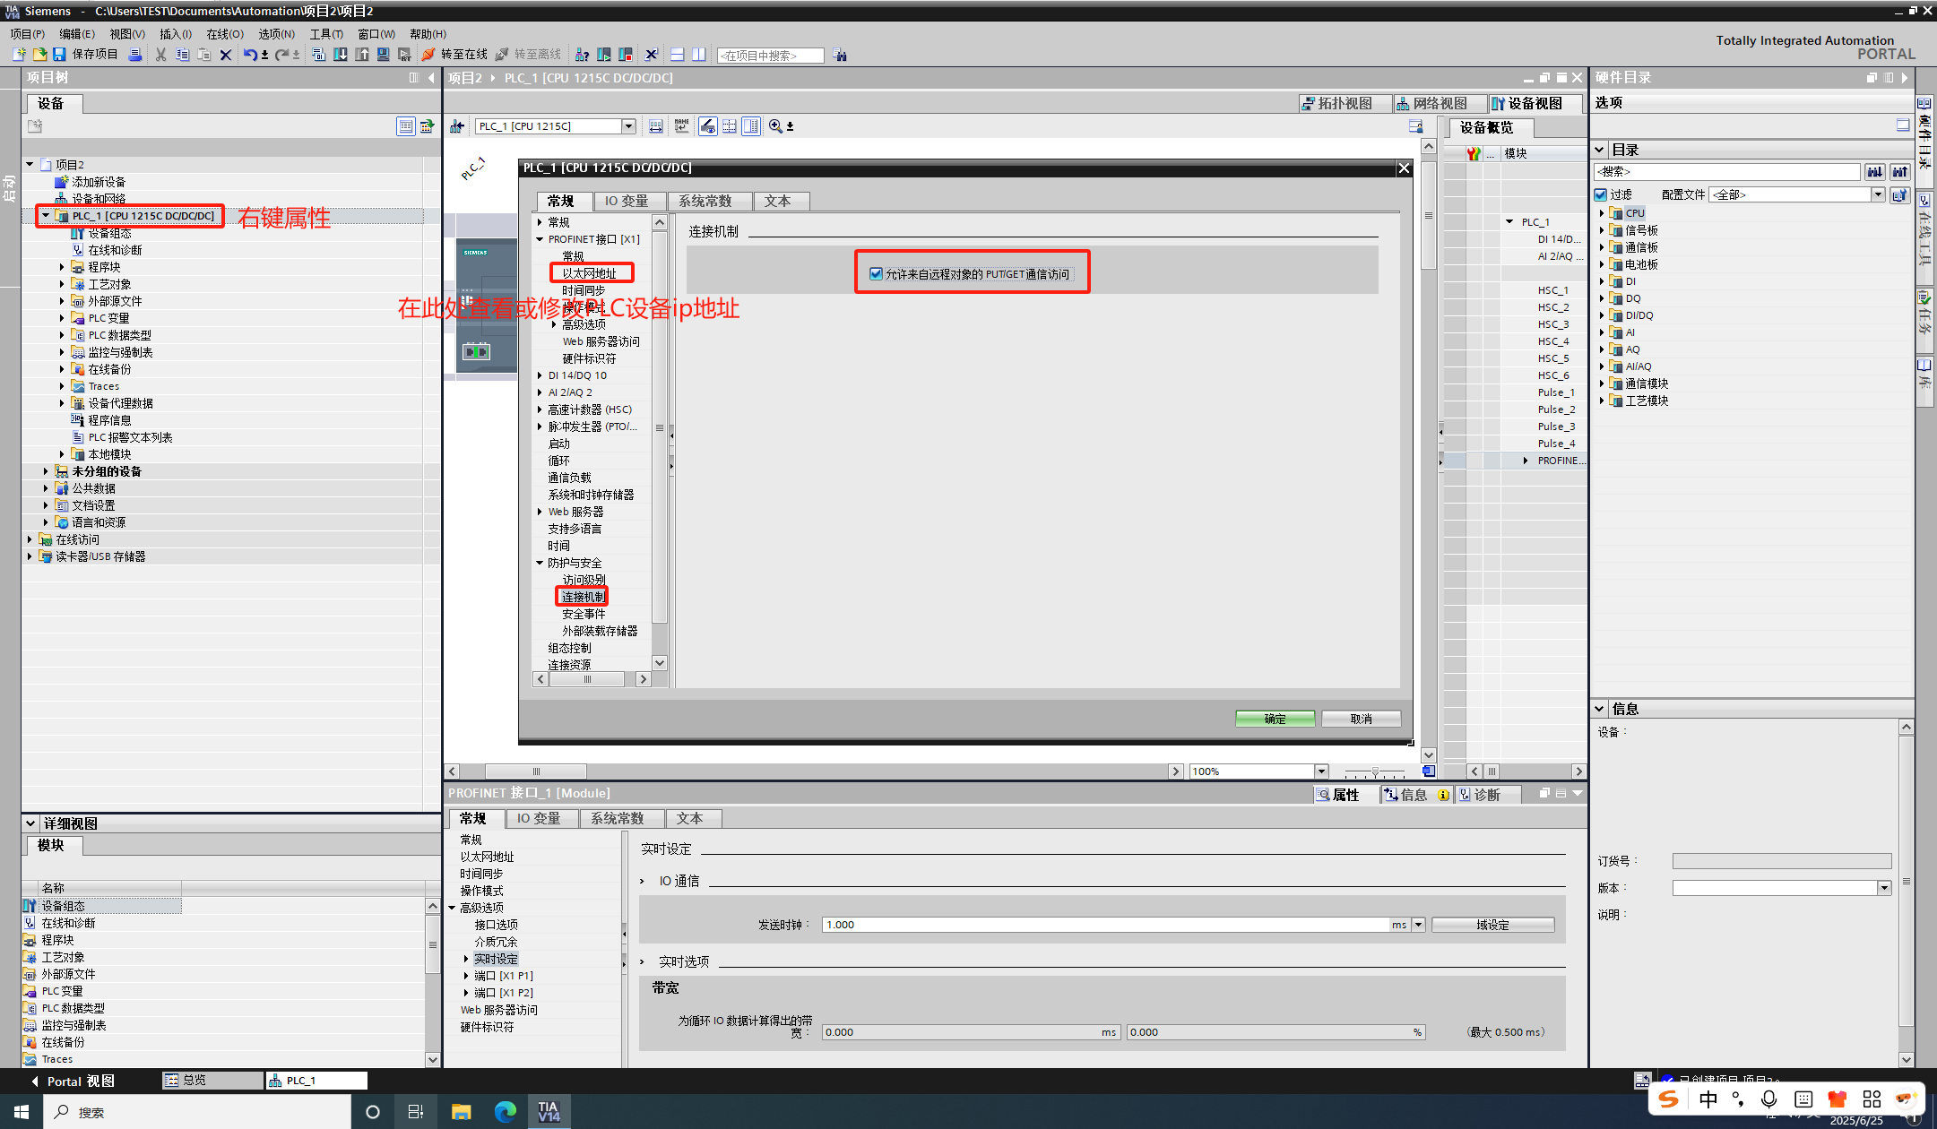The height and width of the screenshot is (1129, 1937).
Task: Click the cut scissors icon
Action: (x=160, y=55)
